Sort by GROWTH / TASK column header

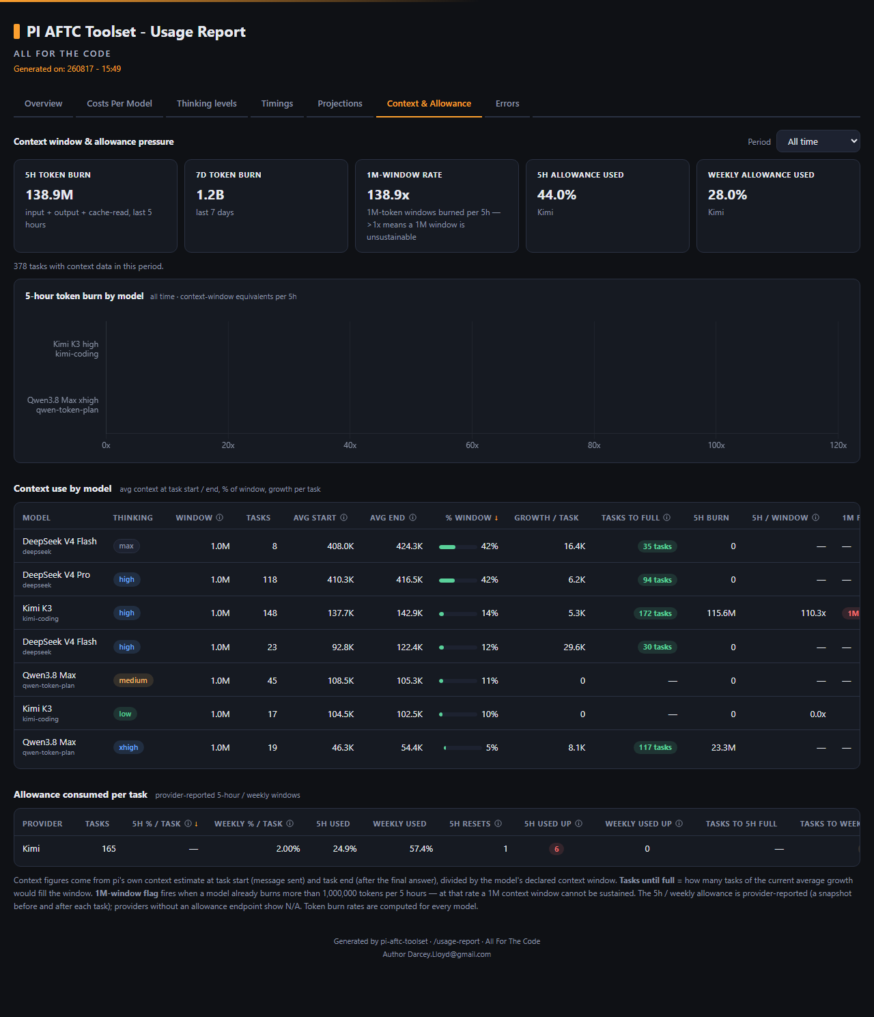tap(546, 518)
